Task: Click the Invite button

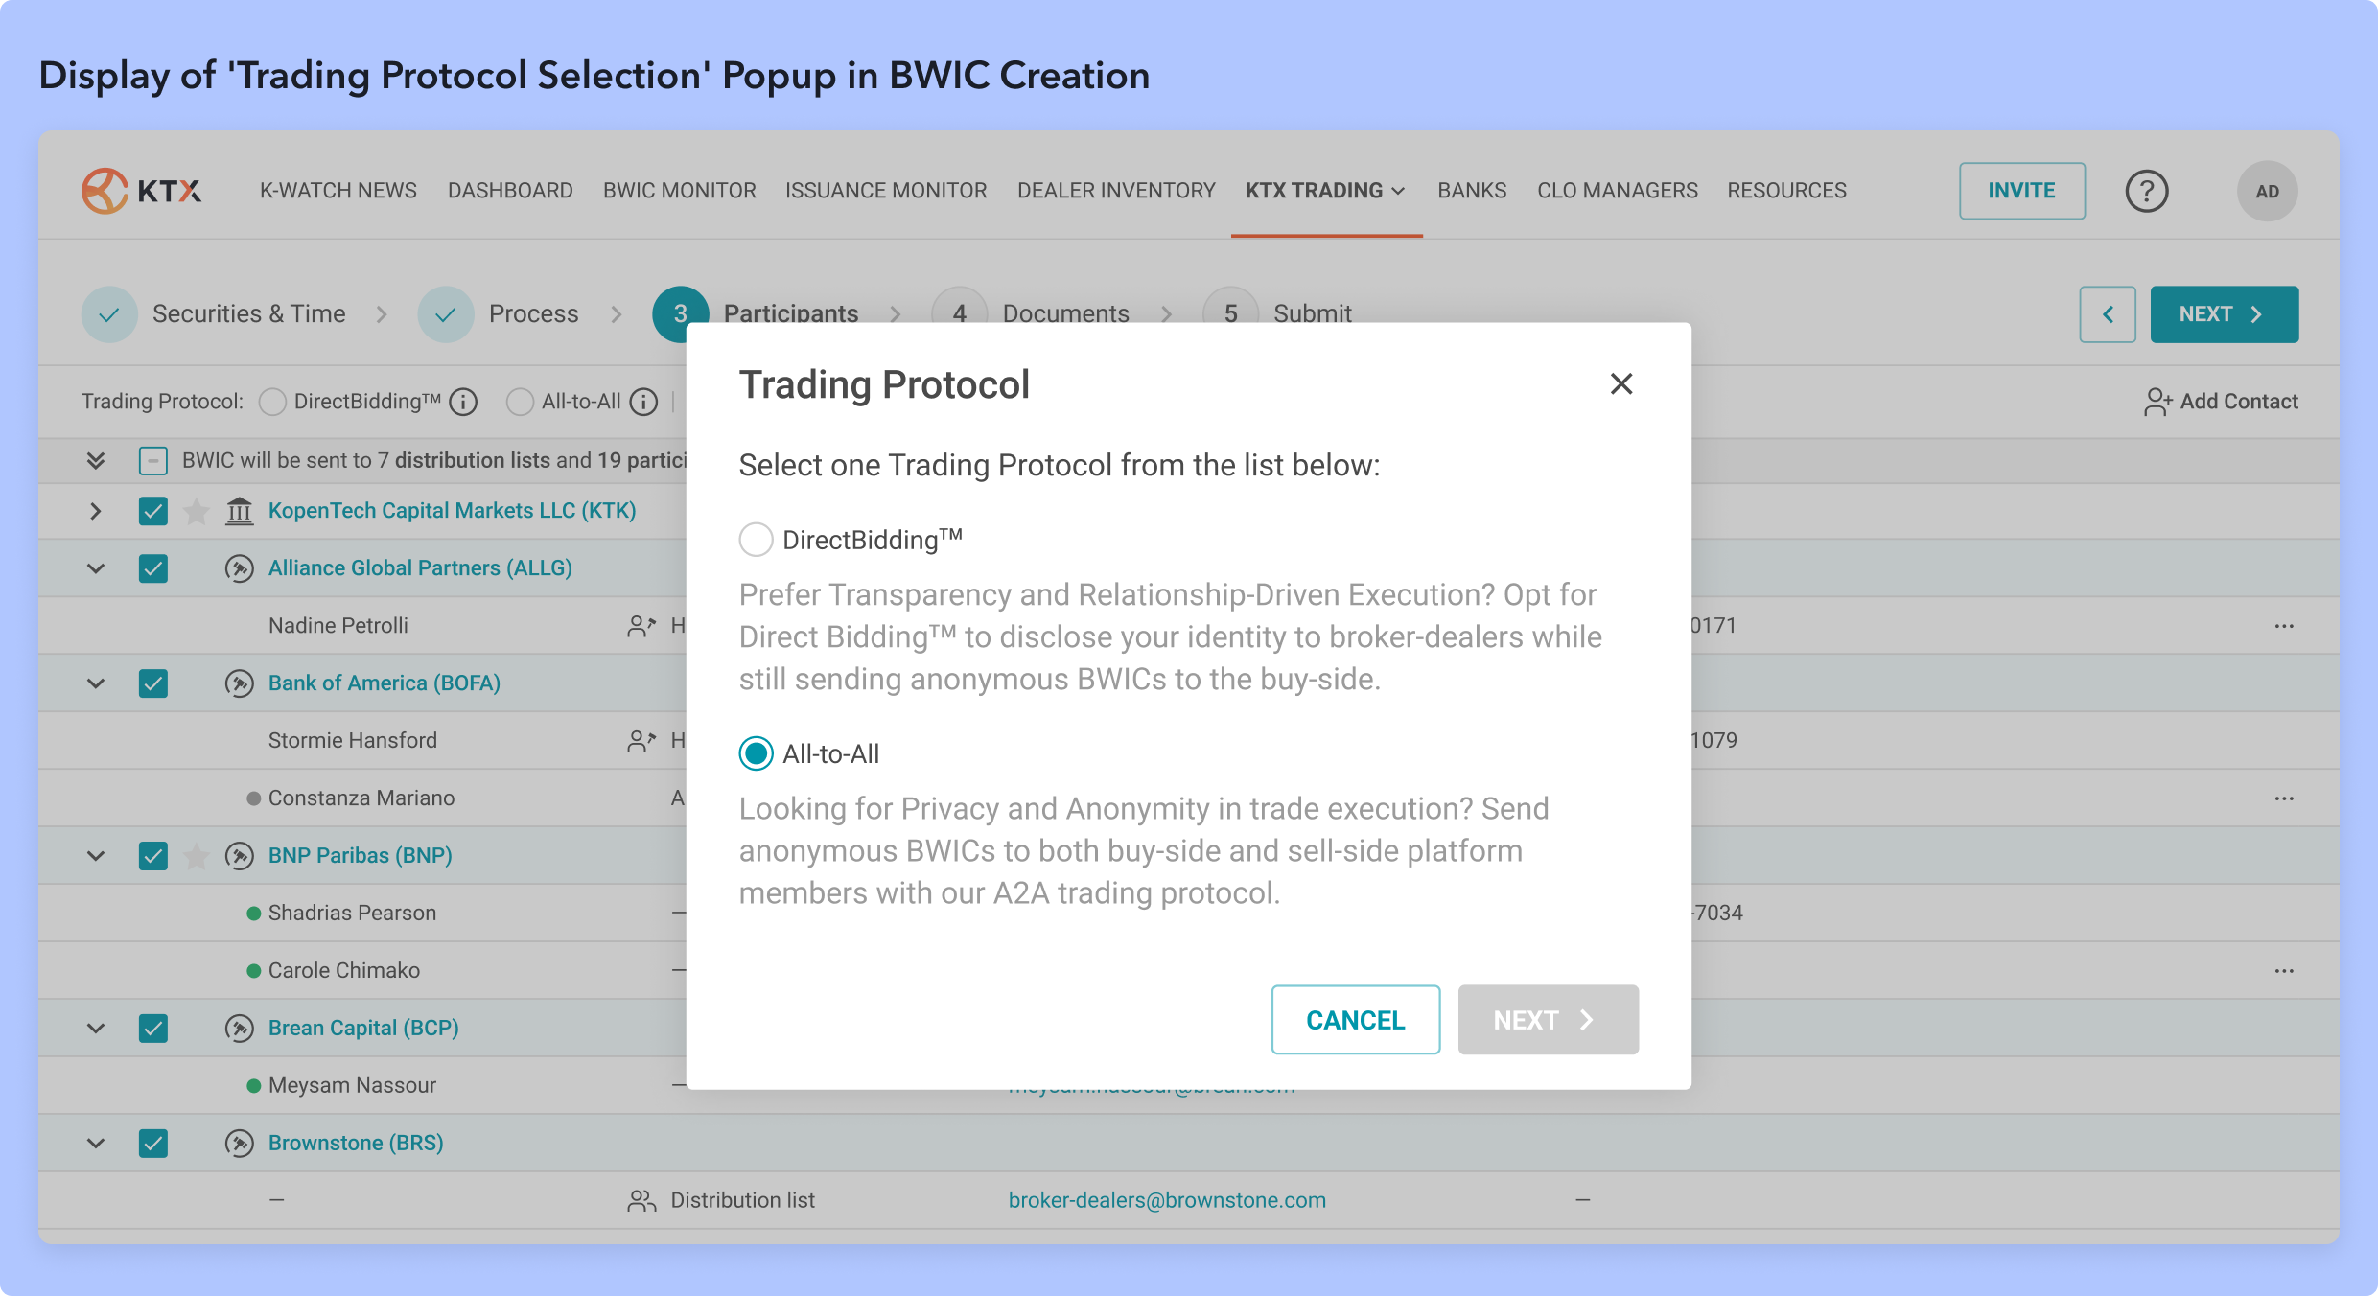Action: coord(2021,191)
